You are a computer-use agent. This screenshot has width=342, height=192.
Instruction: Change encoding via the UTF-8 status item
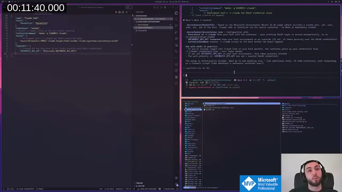[128, 189]
